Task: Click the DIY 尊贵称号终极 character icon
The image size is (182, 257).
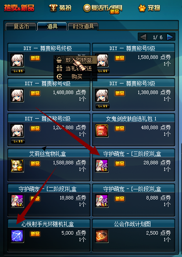Action: 17,60
